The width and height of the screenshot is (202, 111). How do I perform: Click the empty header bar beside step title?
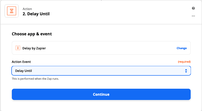[120, 12]
